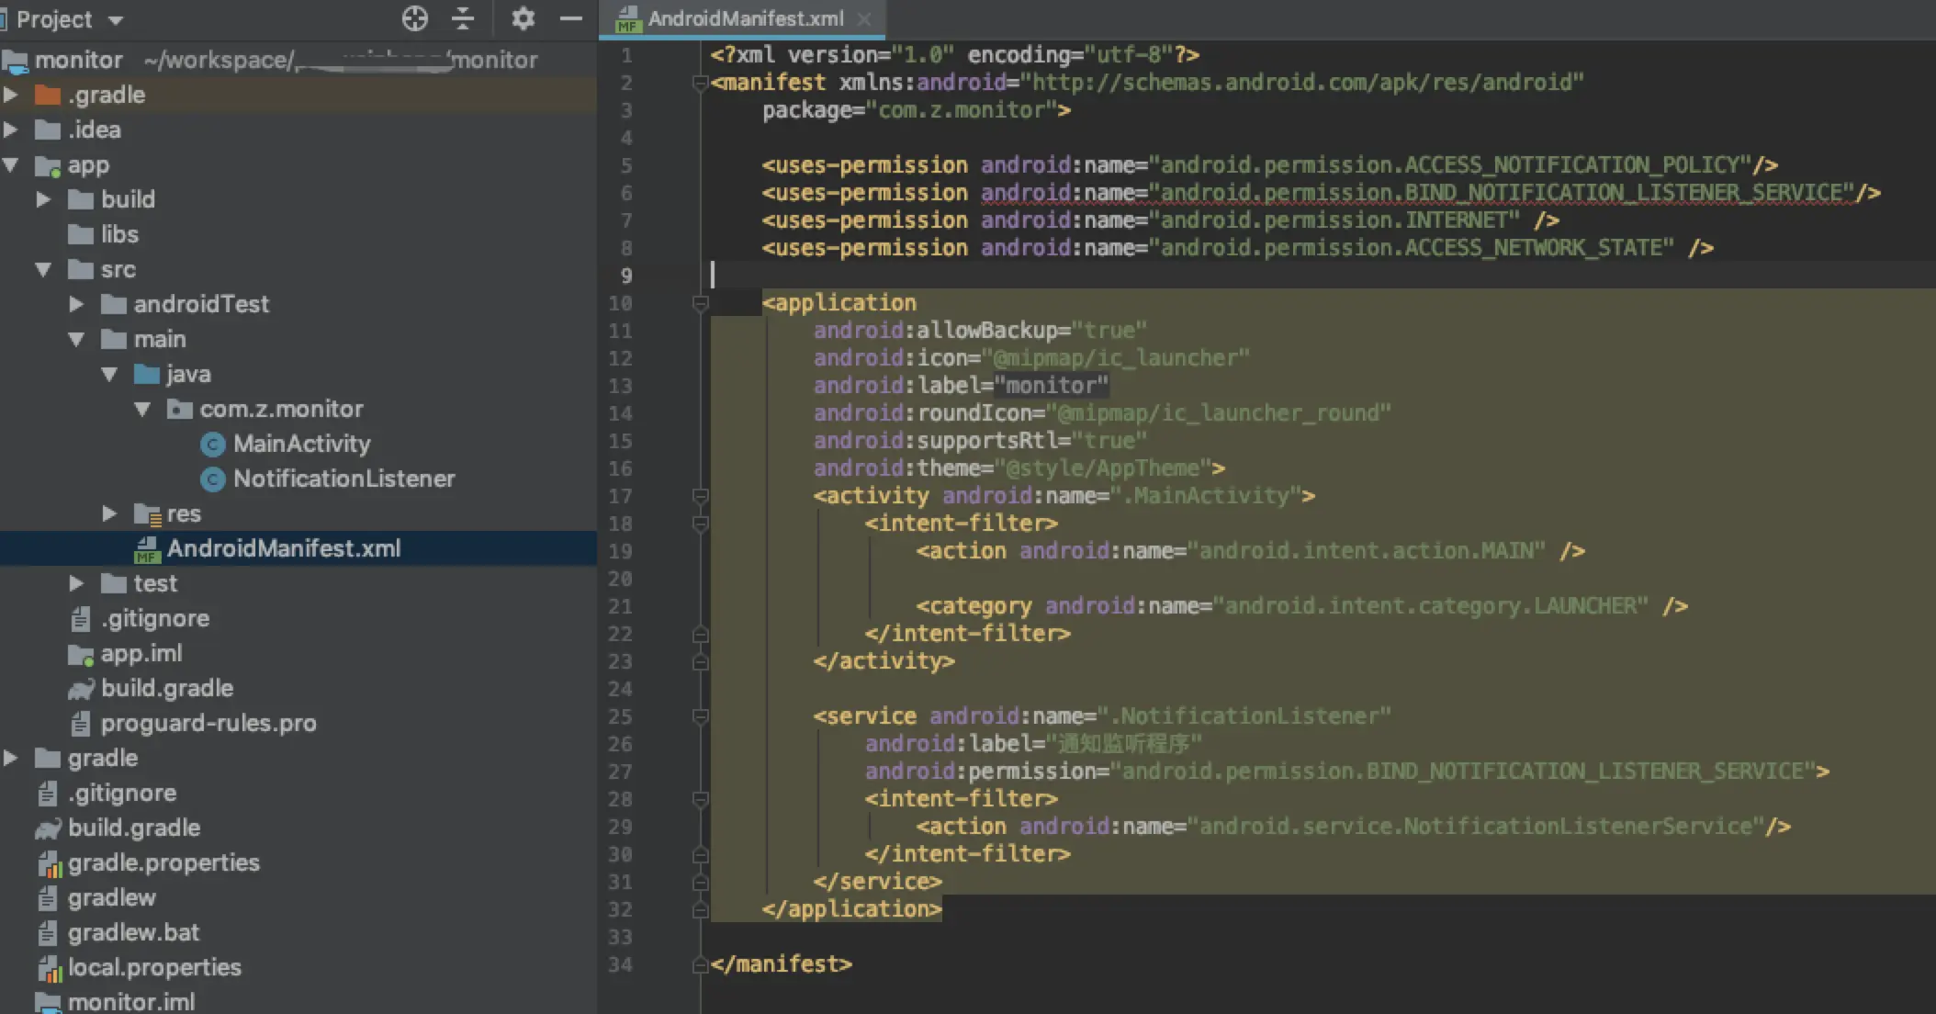Open Project panel settings gear
The width and height of the screenshot is (1936, 1014).
[523, 18]
